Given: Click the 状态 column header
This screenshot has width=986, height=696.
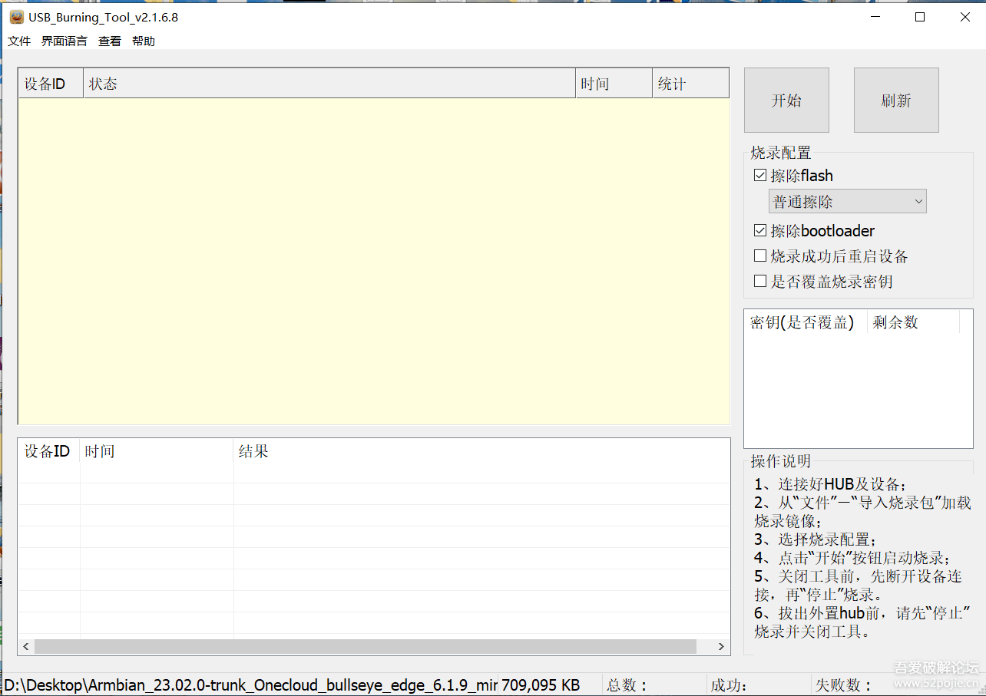Looking at the screenshot, I should point(329,84).
